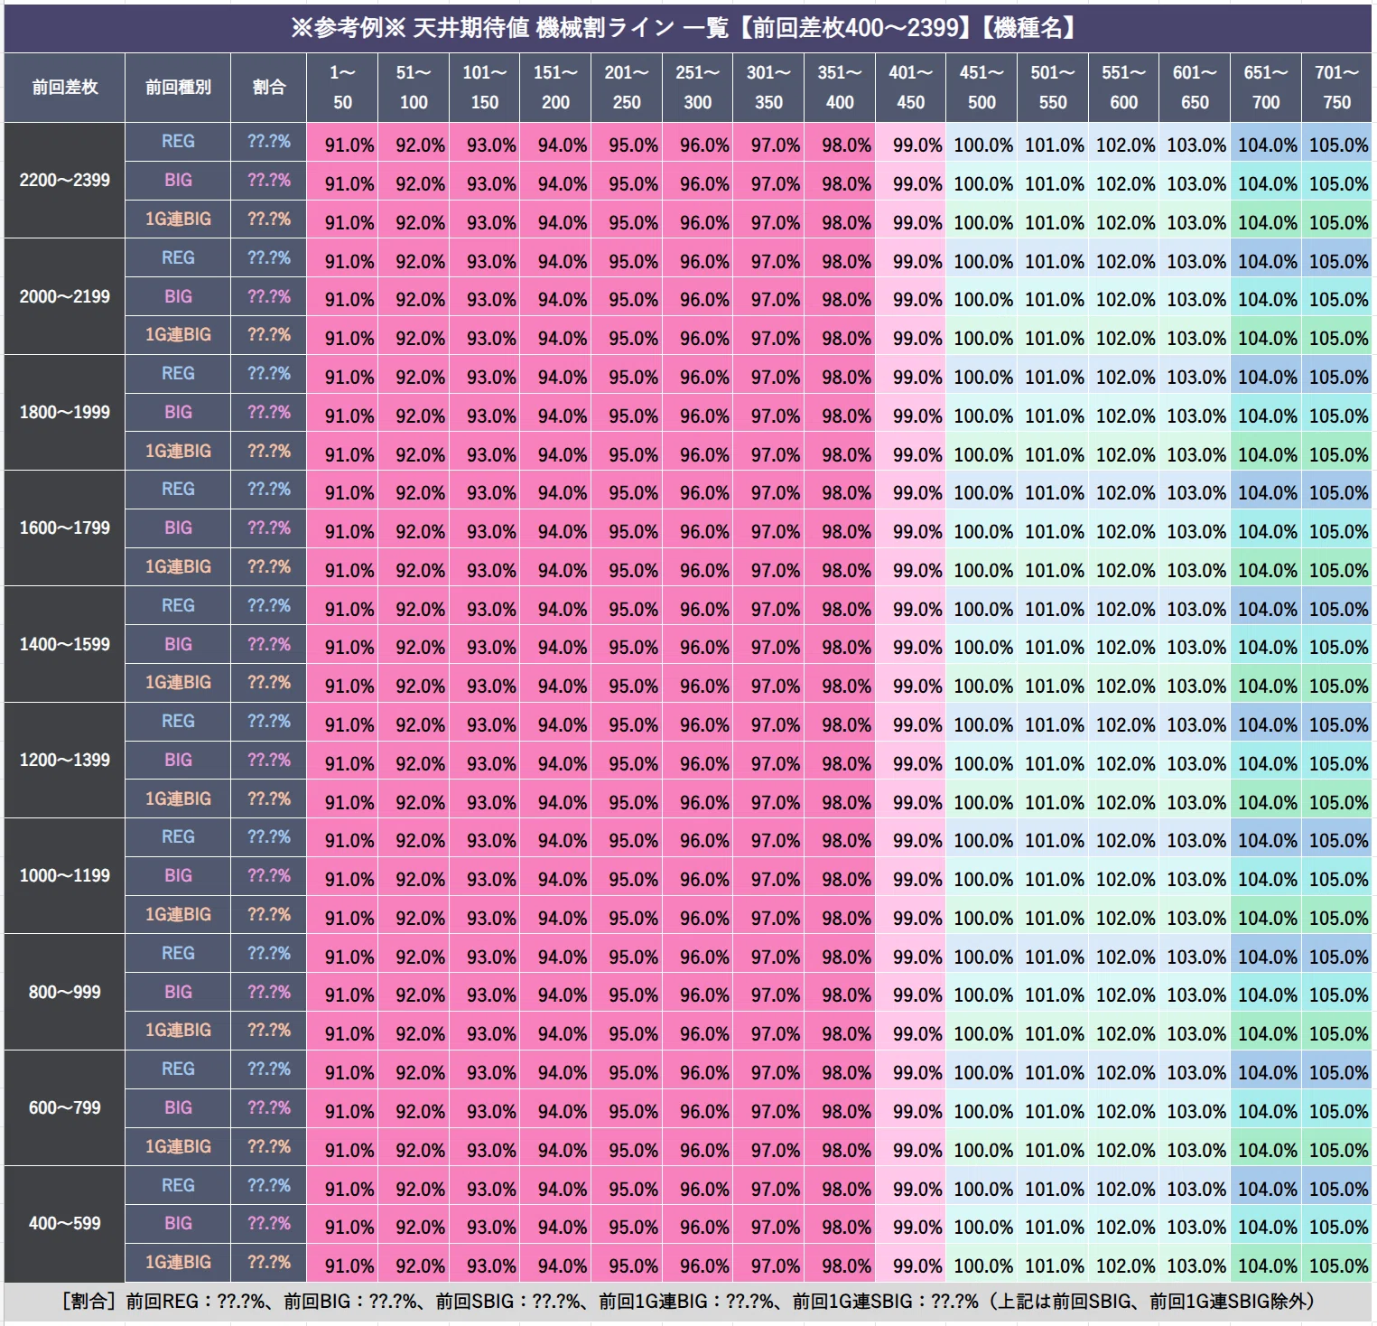Click REG in the 1400~1599 group
Image resolution: width=1377 pixels, height=1326 pixels.
(x=178, y=605)
